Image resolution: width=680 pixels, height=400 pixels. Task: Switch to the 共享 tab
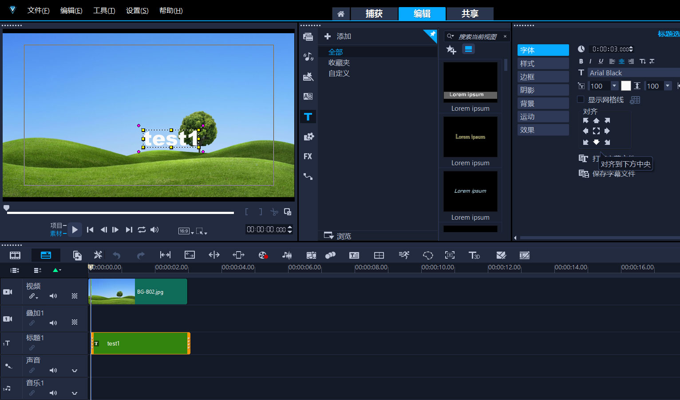point(470,14)
